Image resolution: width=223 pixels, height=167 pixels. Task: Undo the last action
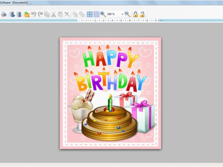coord(33,14)
